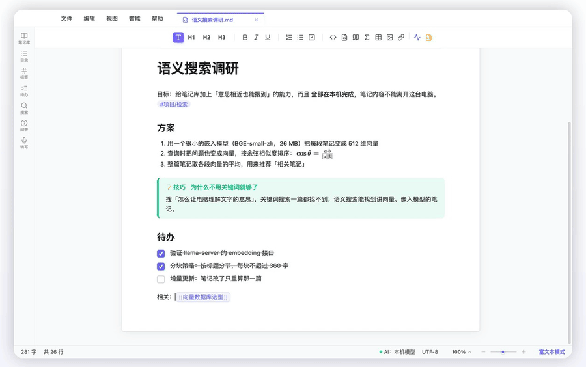Apply H2 heading style
The image size is (586, 367).
pyautogui.click(x=206, y=37)
